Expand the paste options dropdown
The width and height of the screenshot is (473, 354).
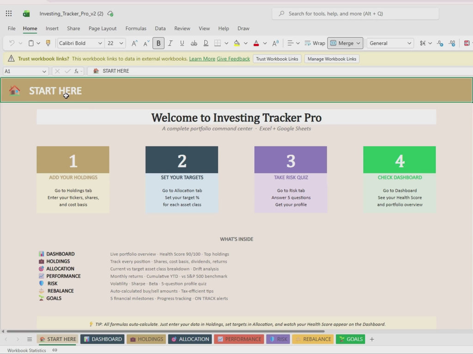(x=38, y=43)
